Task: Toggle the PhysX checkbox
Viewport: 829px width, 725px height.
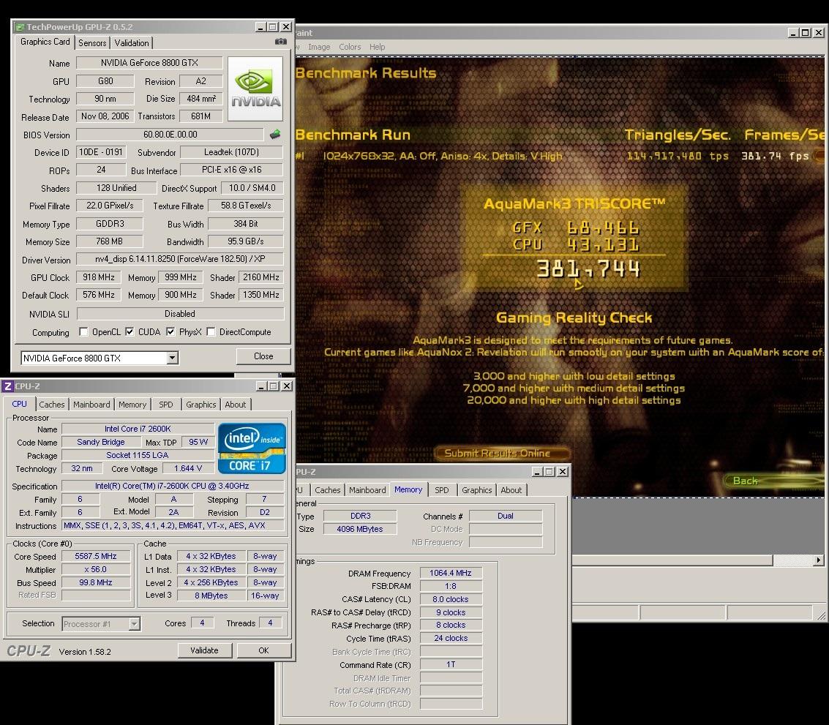Action: pos(170,331)
